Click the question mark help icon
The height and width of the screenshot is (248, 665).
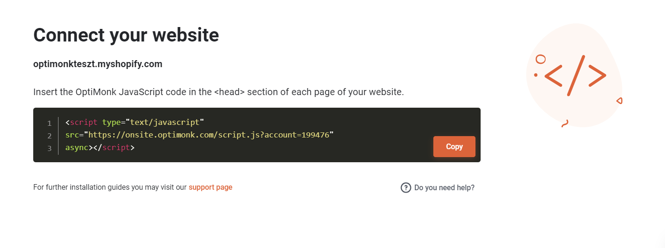click(406, 187)
